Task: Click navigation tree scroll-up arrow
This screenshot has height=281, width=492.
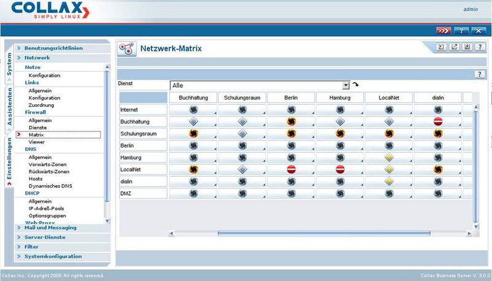Action: coord(107,67)
